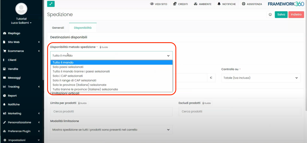Open the Crediti coins icon
The image size is (307, 143).
175,4
